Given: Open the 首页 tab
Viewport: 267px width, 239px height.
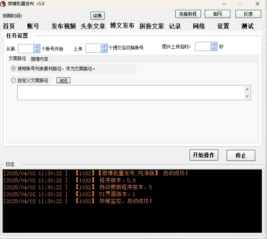Looking at the screenshot, I should coord(13,26).
